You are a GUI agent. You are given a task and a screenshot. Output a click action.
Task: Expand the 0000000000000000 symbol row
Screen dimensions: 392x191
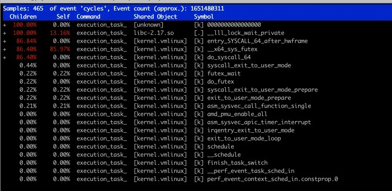5,25
